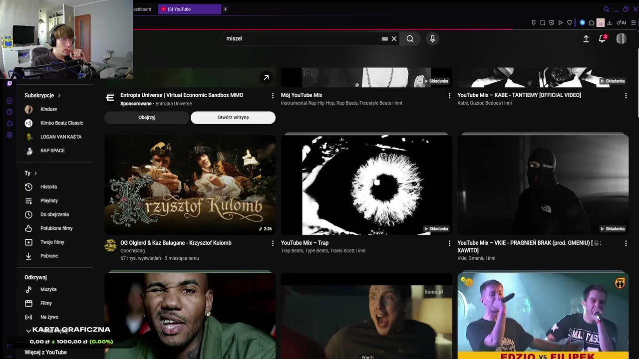Clear the miszel search query with the X
639x359 pixels.
(394, 38)
